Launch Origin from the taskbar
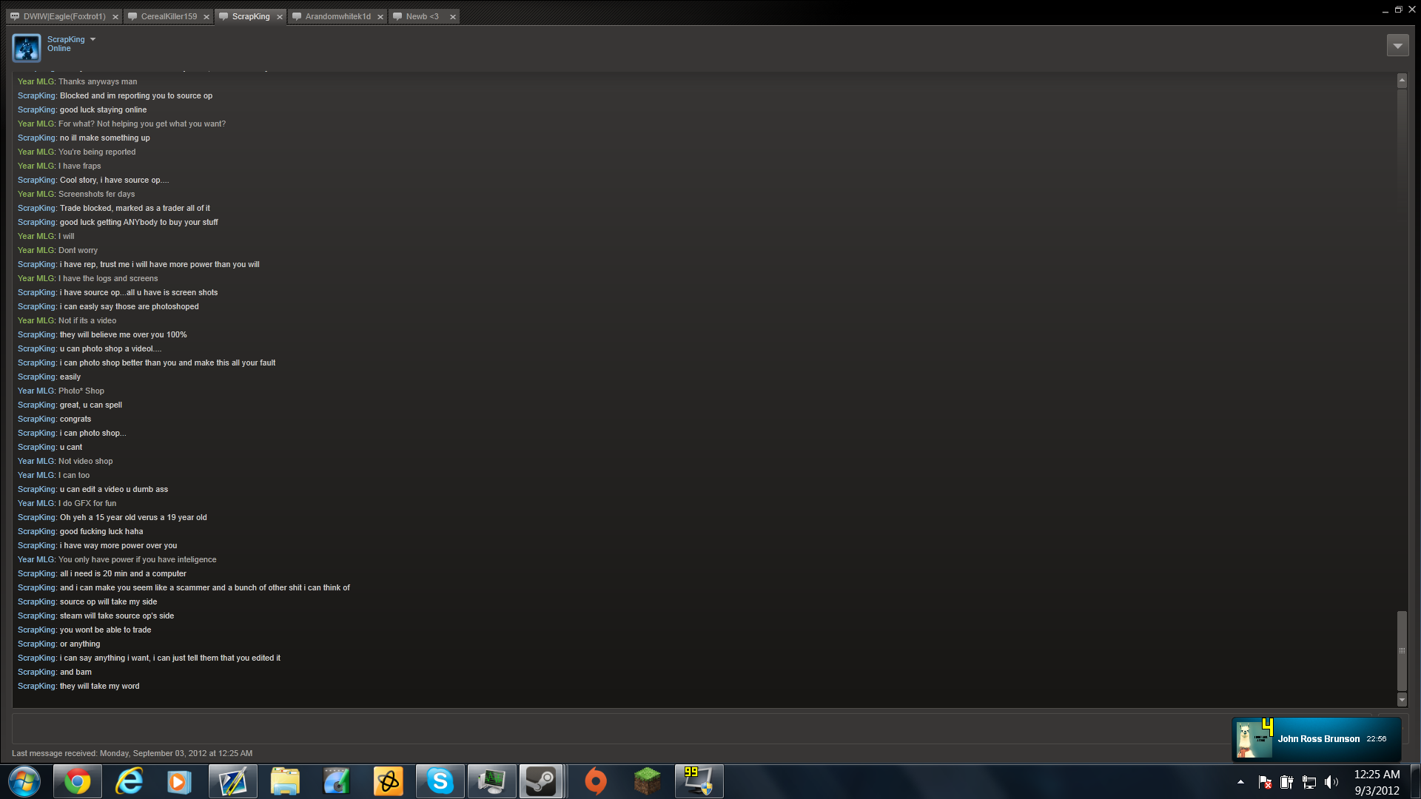 point(595,781)
